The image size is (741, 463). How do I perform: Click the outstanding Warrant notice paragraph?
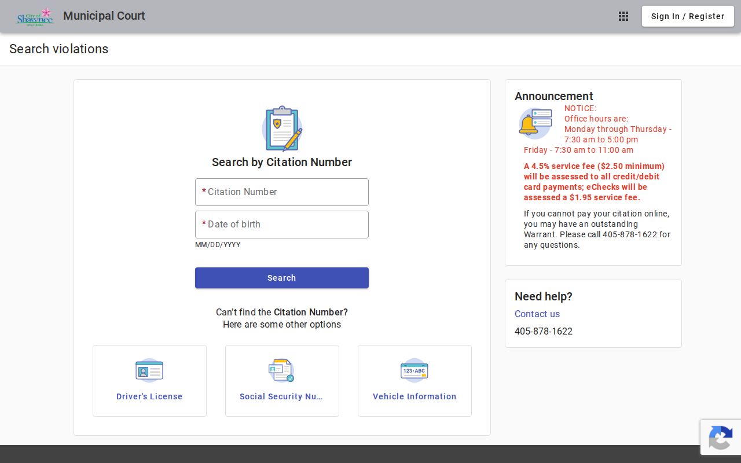tap(597, 229)
